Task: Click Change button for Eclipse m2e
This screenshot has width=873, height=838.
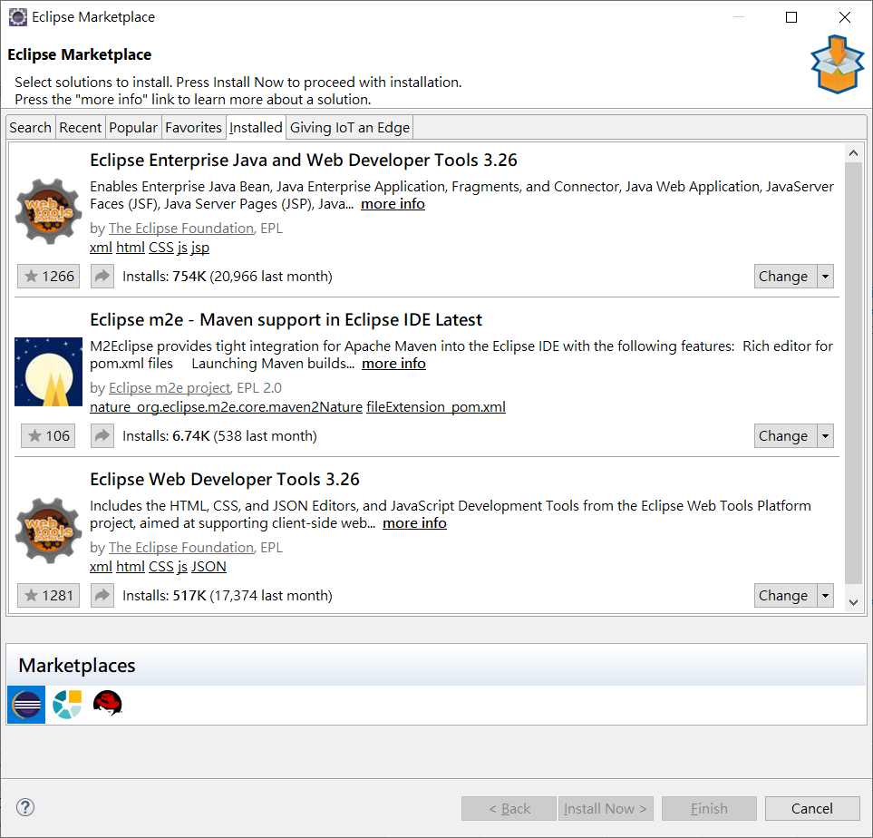Action: click(x=785, y=435)
